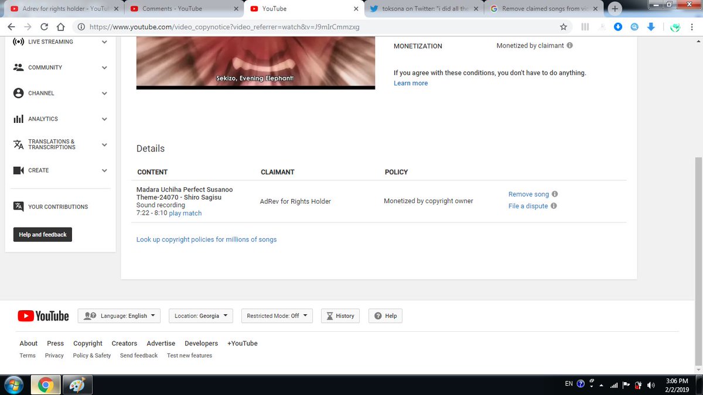
Task: Click the File a dispute link
Action: click(528, 206)
